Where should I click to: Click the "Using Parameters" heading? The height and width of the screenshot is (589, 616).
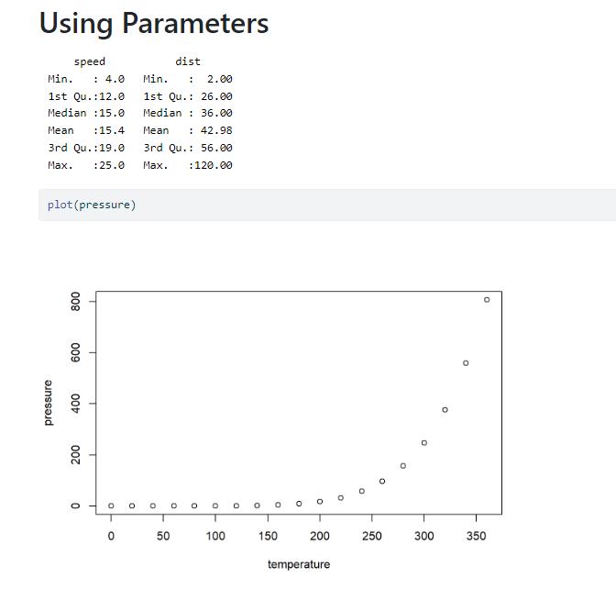[154, 24]
